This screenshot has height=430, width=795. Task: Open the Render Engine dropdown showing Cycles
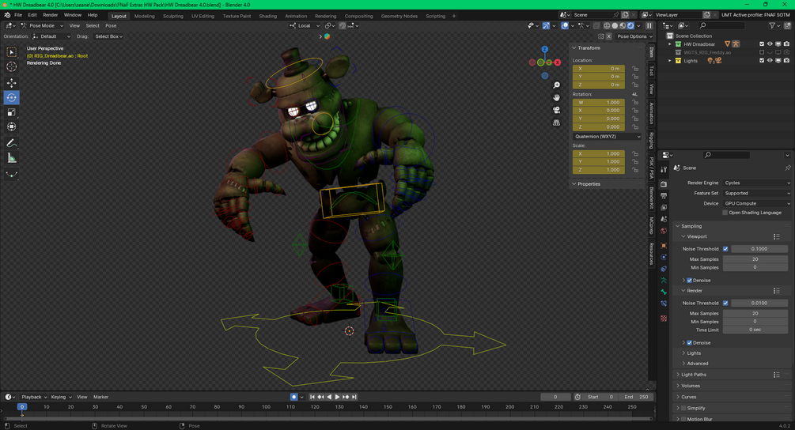[x=756, y=183]
